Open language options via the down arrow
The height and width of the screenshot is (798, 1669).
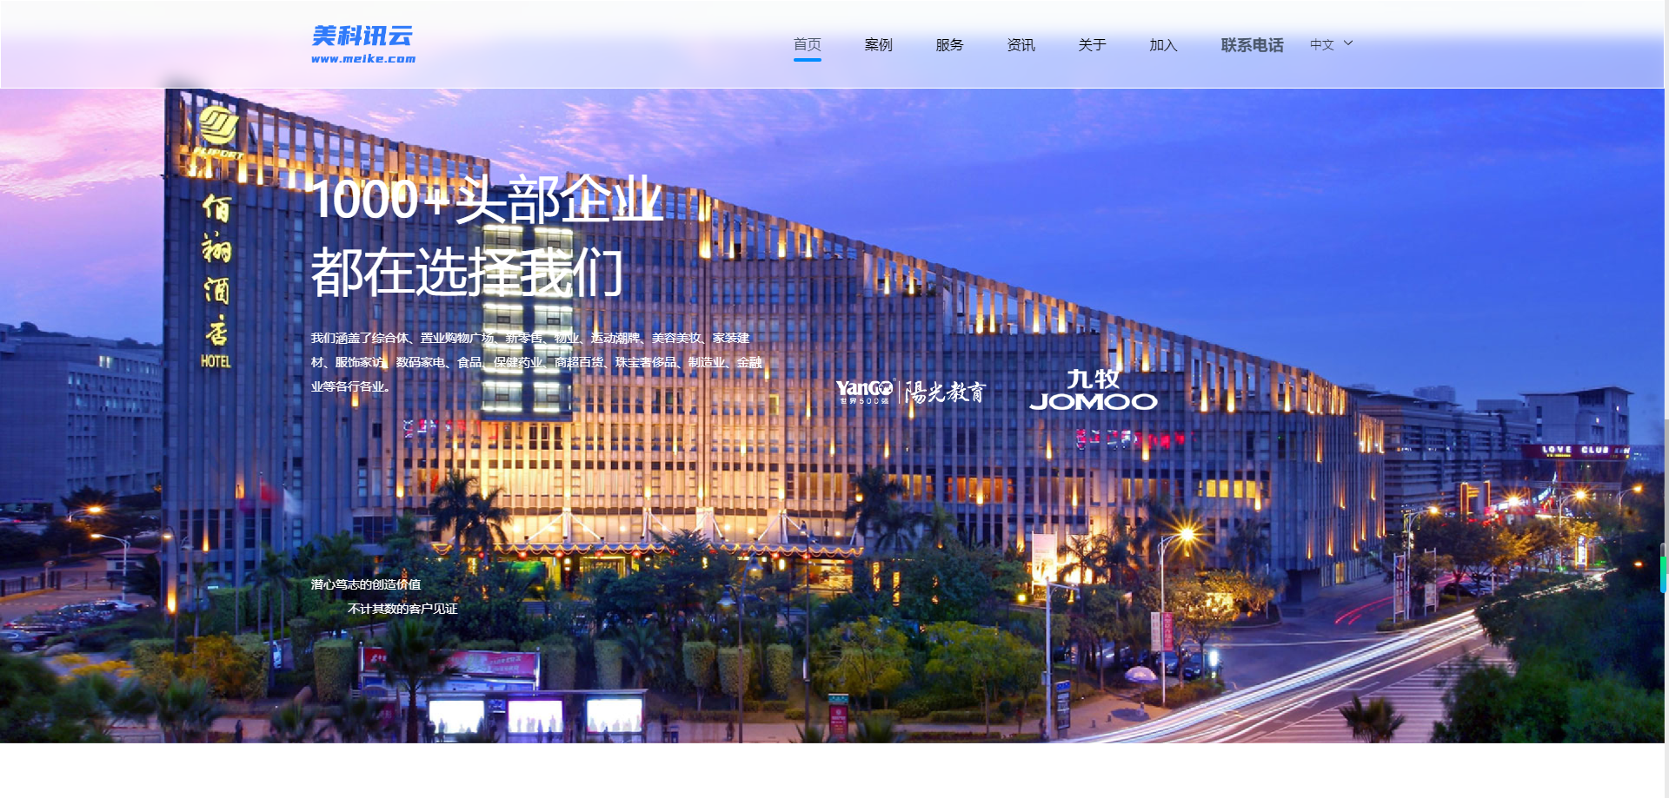(1348, 44)
